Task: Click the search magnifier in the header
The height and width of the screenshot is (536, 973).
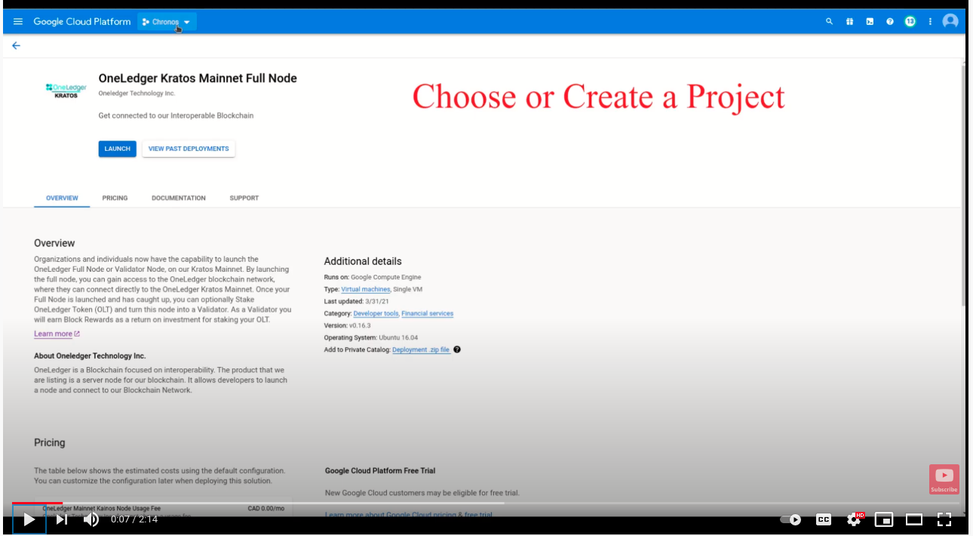Action: click(x=830, y=22)
